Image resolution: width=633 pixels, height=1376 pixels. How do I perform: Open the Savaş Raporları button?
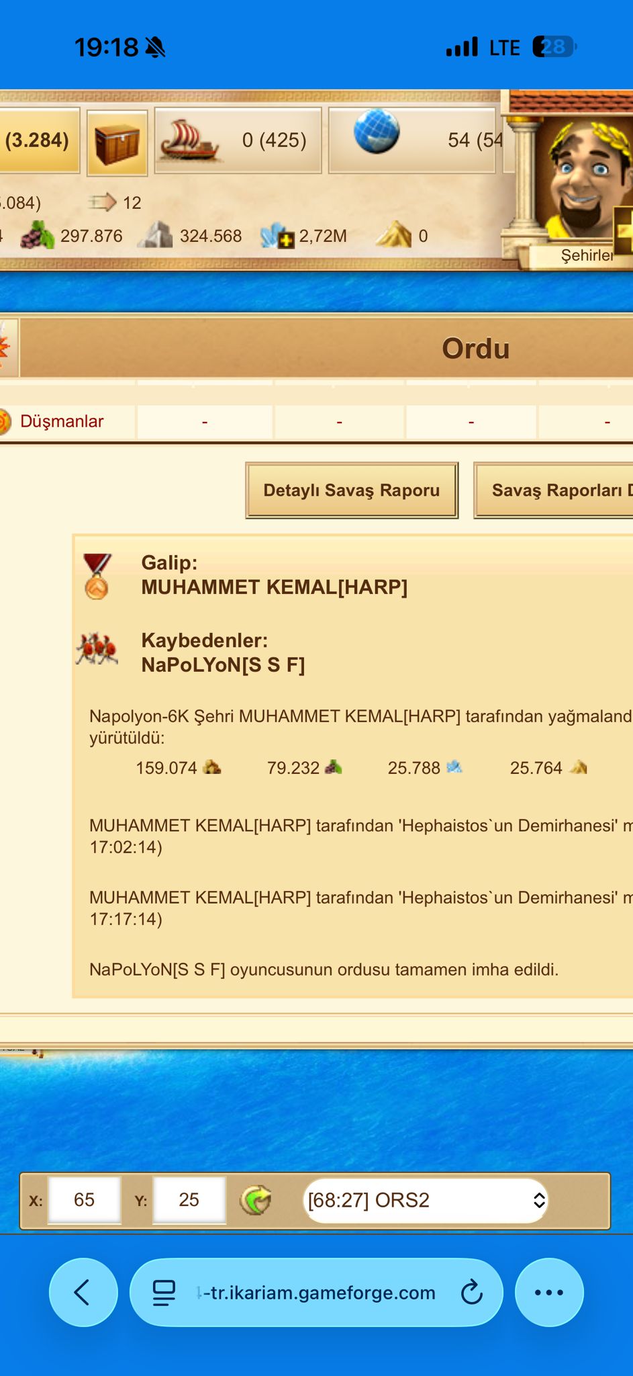553,490
